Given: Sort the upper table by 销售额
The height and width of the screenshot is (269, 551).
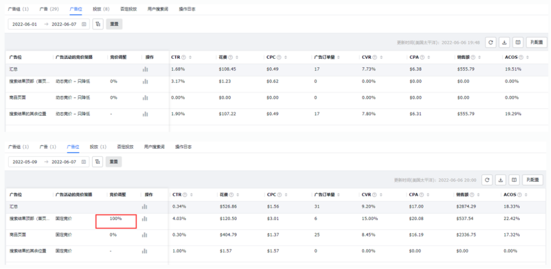Looking at the screenshot, I should (x=479, y=57).
